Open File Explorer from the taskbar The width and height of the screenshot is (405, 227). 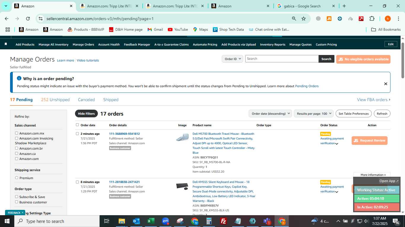[122, 221]
